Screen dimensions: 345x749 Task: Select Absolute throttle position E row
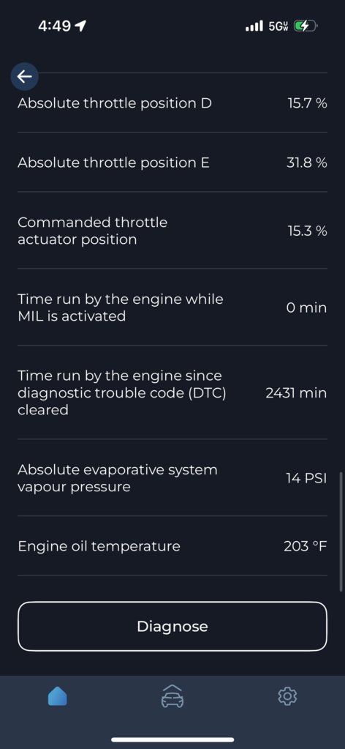172,163
